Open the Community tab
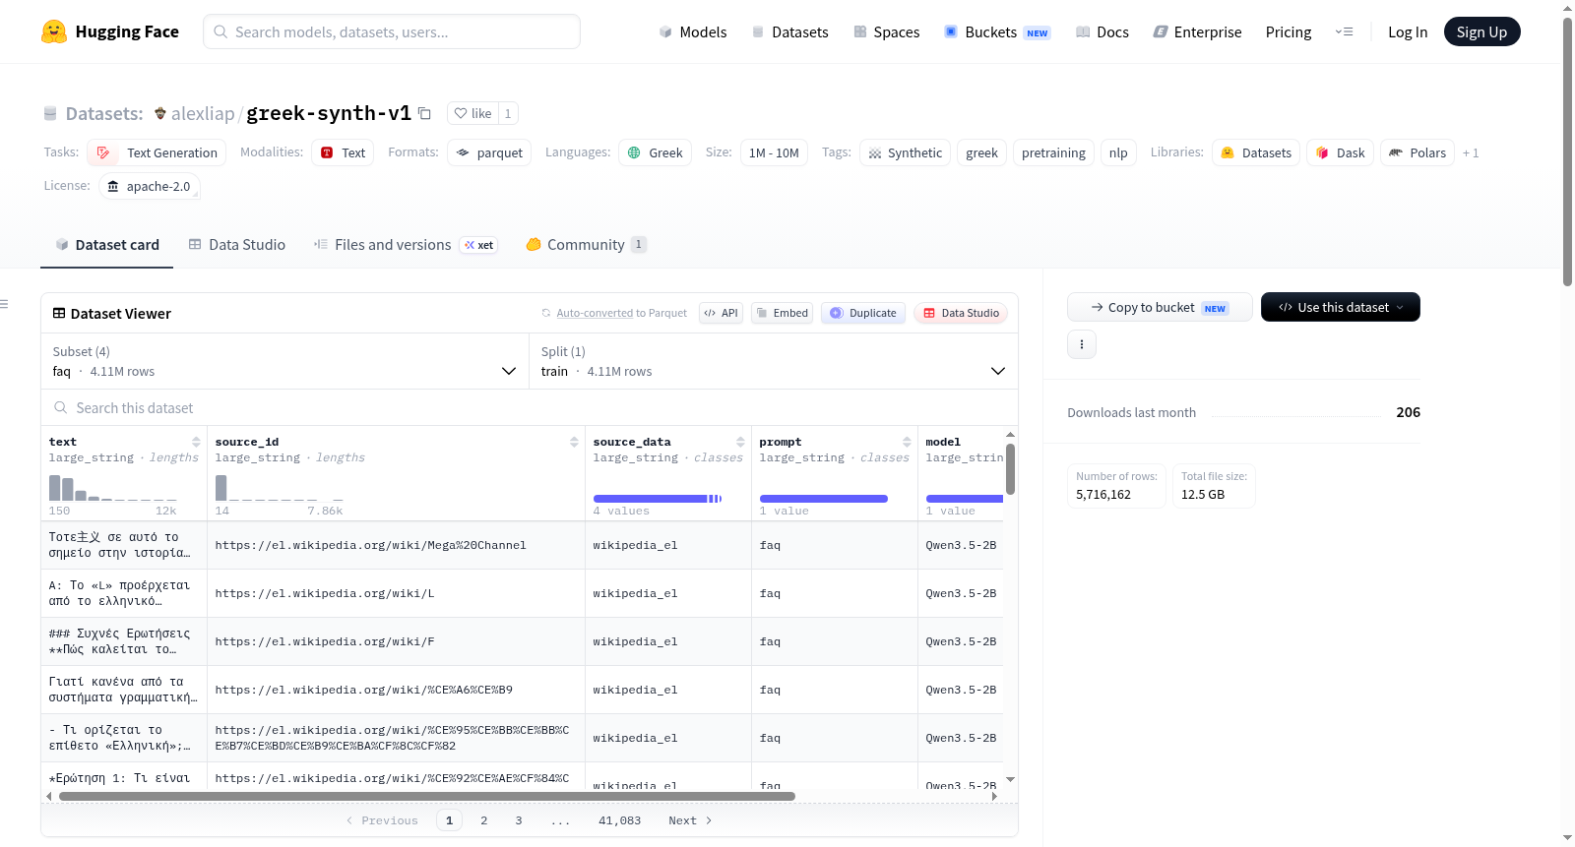The image size is (1575, 847). 586,245
